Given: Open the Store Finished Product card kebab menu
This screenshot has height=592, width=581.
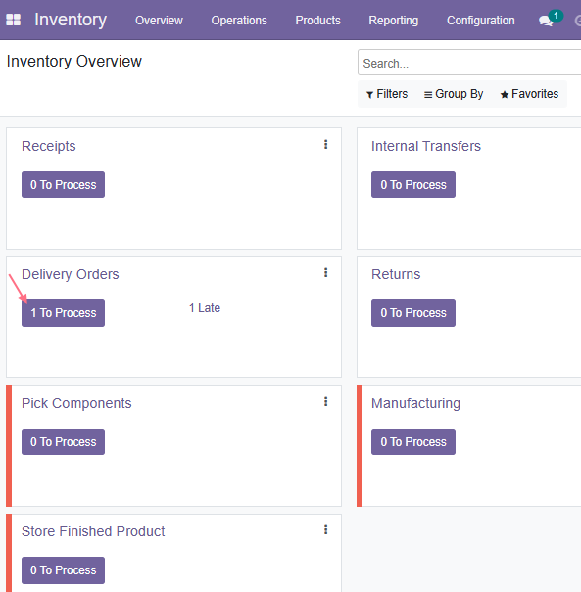Looking at the screenshot, I should click(x=325, y=530).
